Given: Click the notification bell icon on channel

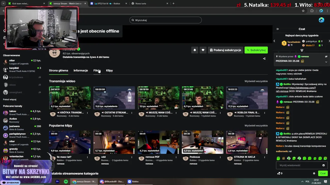Looking at the screenshot, I should click(x=195, y=50).
